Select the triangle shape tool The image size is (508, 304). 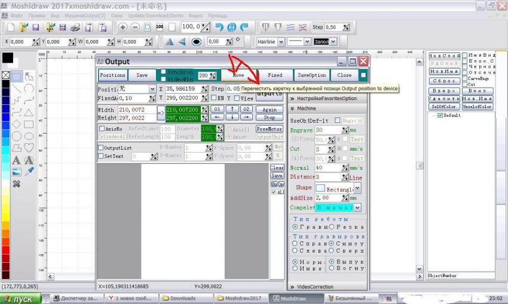29,112
